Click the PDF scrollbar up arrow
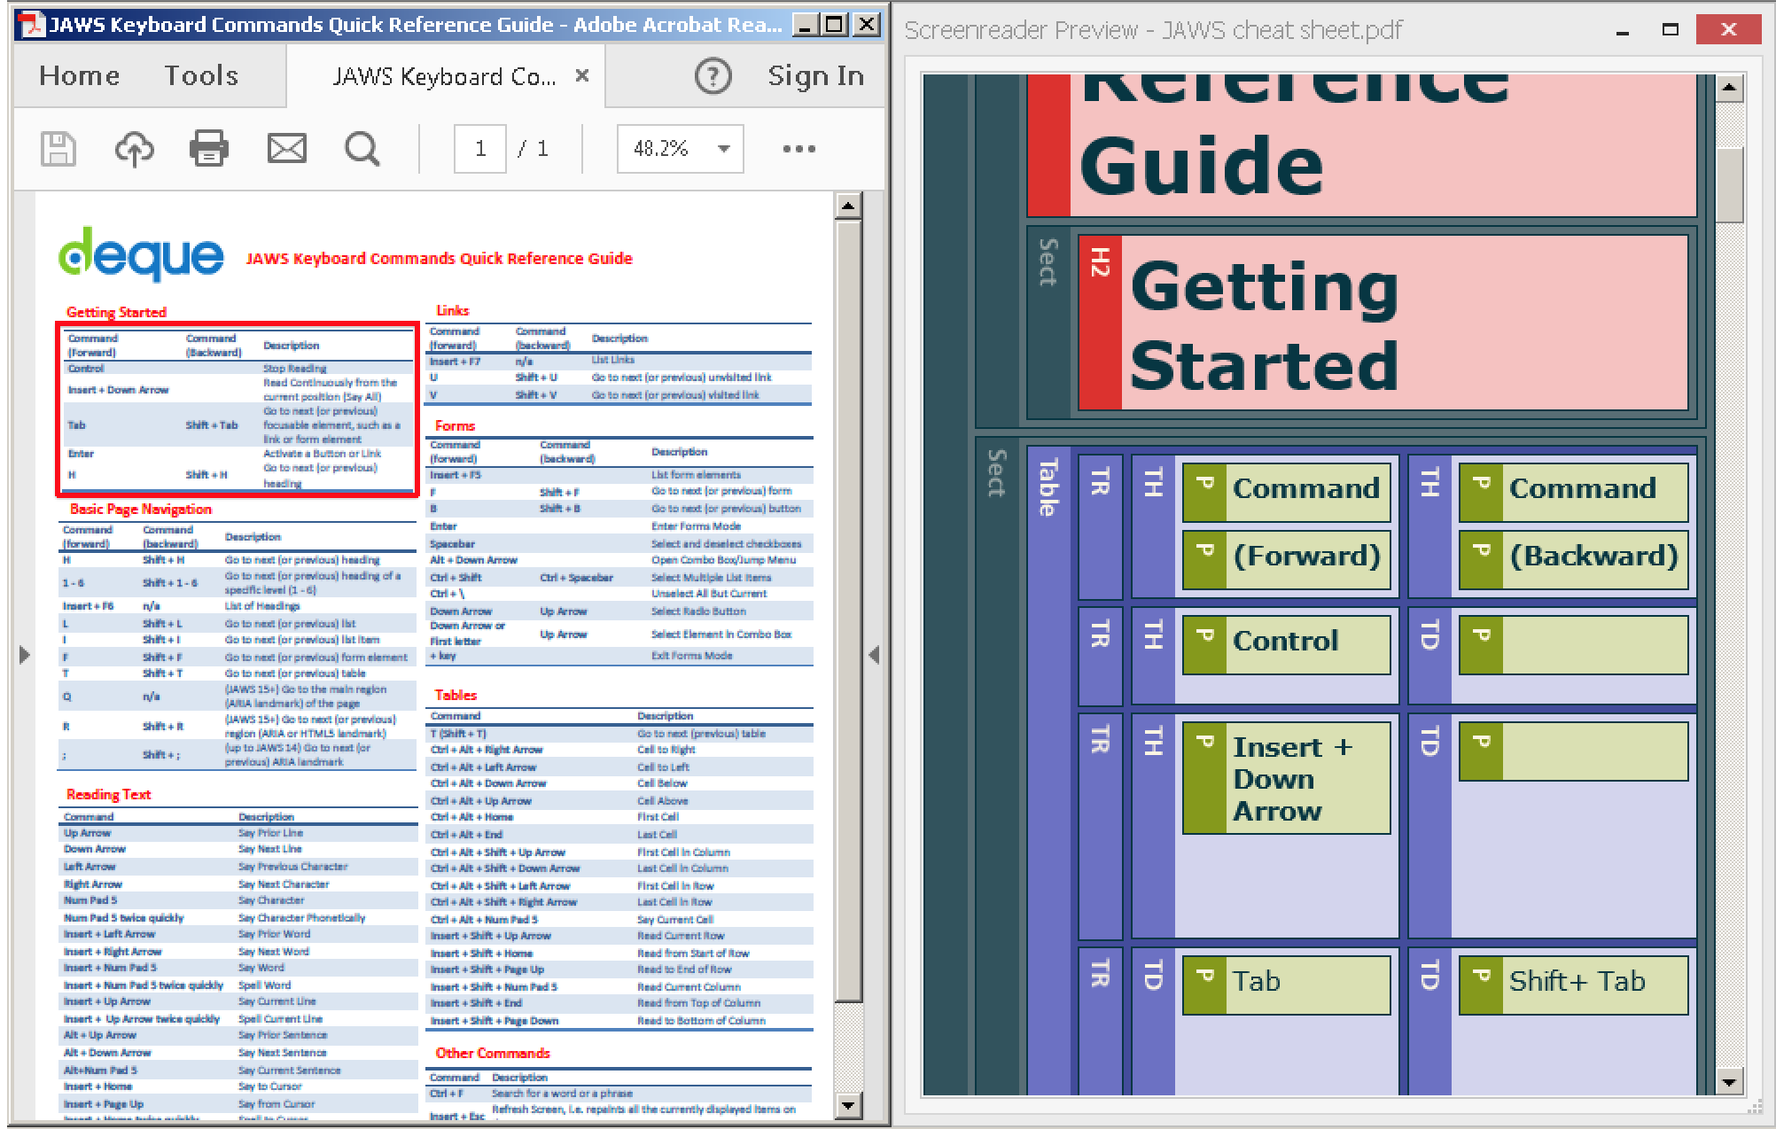This screenshot has width=1776, height=1129. [848, 206]
